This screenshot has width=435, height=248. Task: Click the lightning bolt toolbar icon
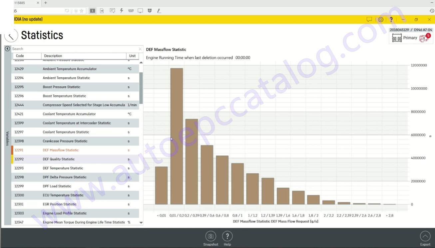click(122, 11)
